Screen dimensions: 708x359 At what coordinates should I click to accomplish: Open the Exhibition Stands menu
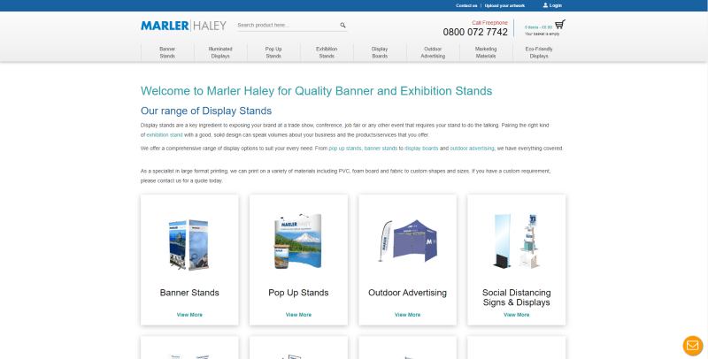327,52
